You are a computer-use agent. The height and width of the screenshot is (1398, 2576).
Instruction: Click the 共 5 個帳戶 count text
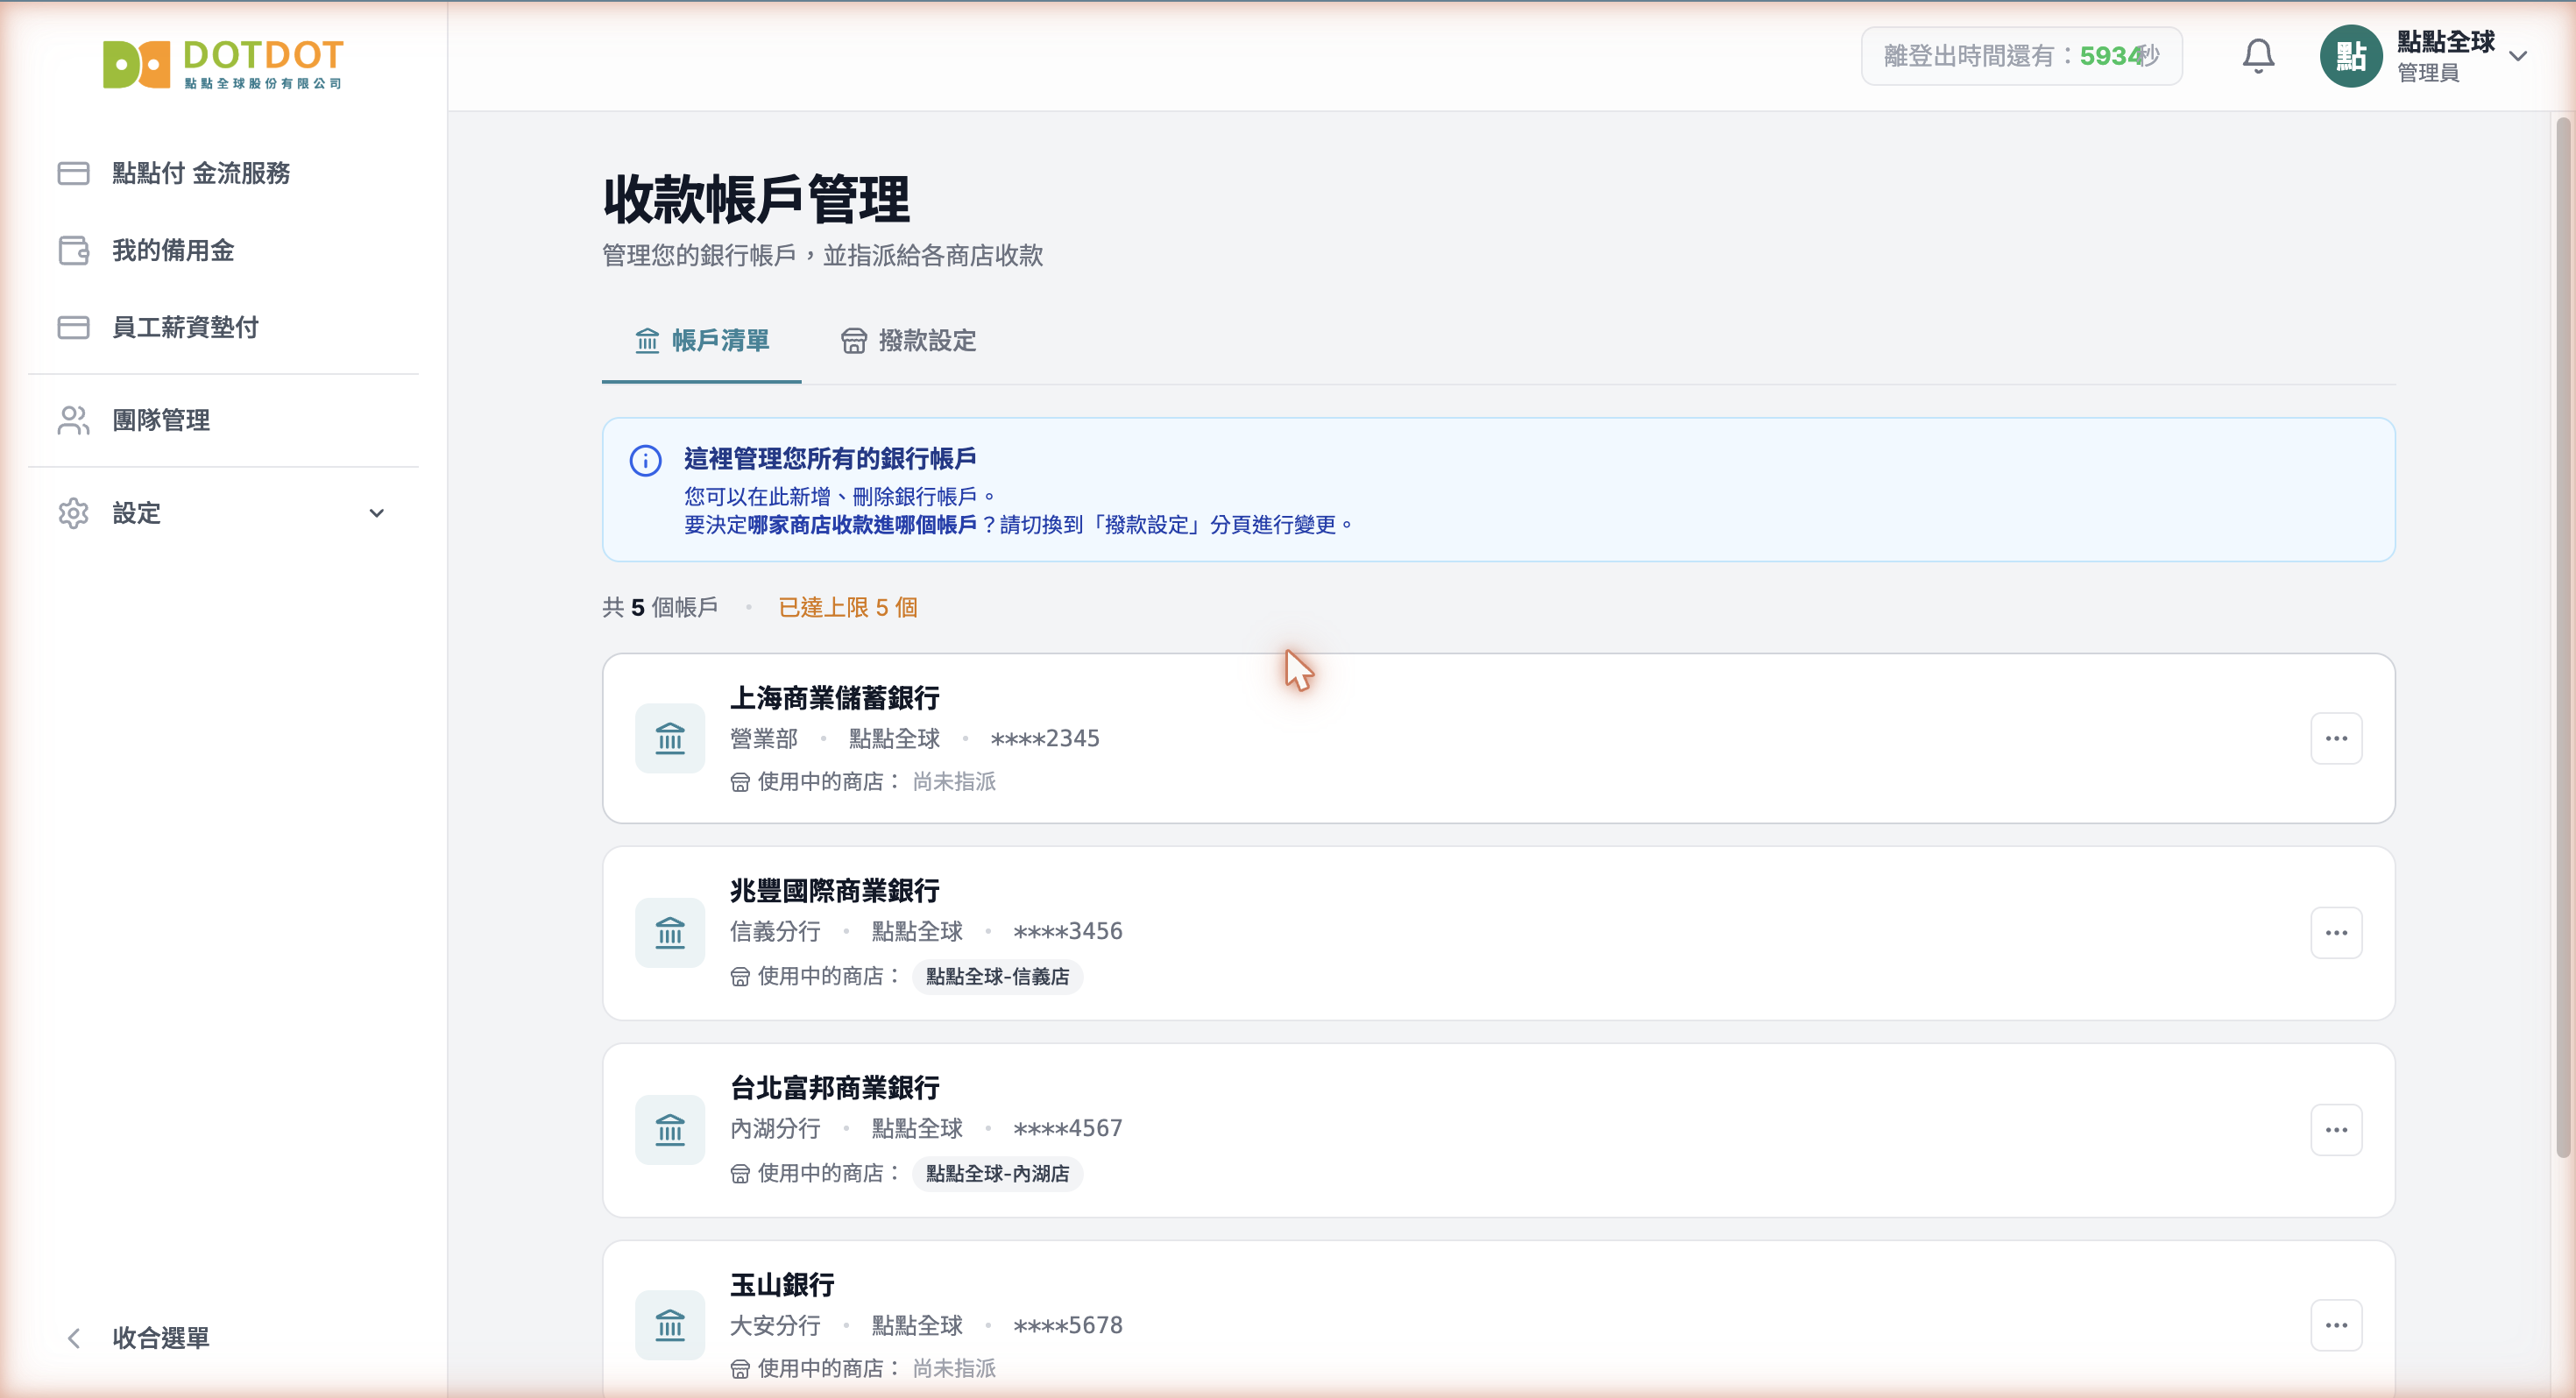(660, 607)
